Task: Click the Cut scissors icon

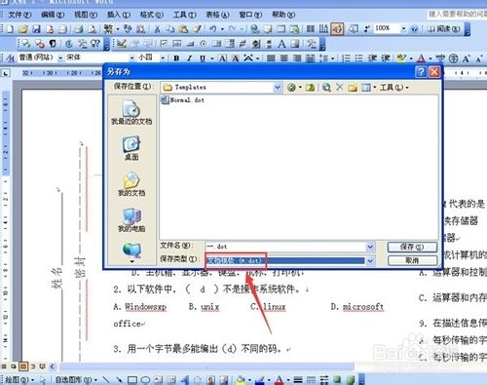Action: 157,29
